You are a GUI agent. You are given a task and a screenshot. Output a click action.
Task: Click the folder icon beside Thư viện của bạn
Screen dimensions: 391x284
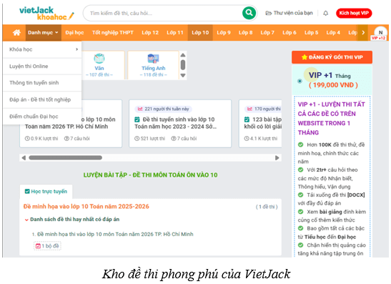tap(268, 13)
